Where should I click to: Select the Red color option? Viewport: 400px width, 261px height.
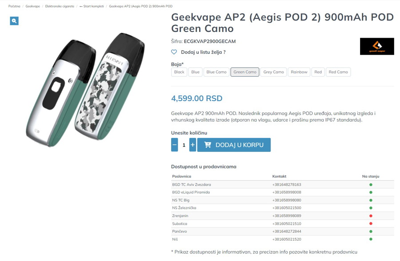318,72
